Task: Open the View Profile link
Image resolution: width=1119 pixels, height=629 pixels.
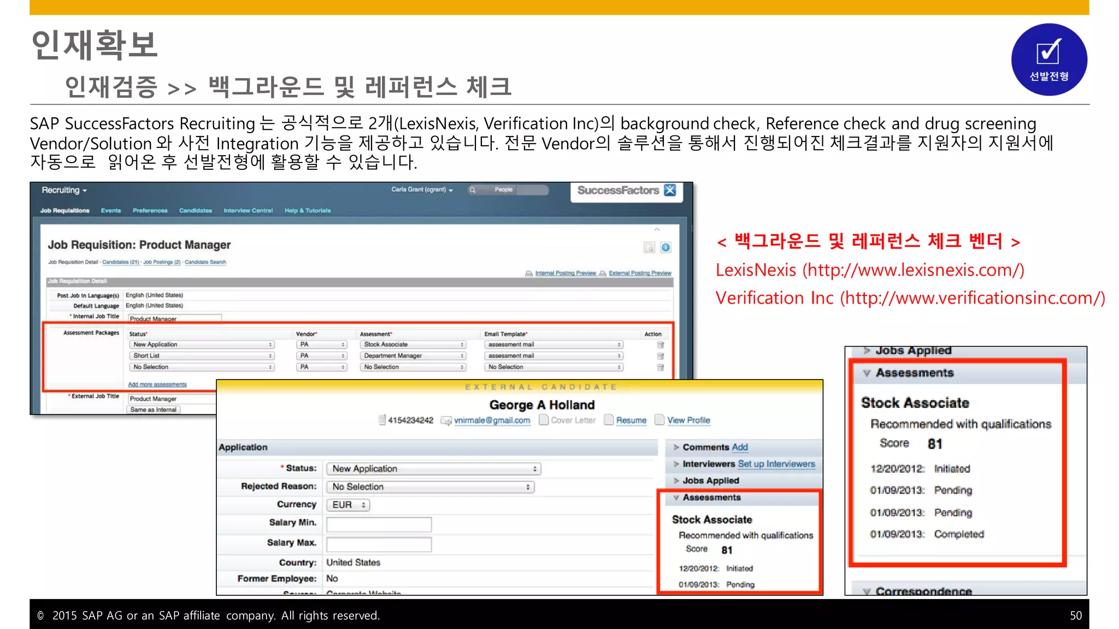Action: pos(689,420)
